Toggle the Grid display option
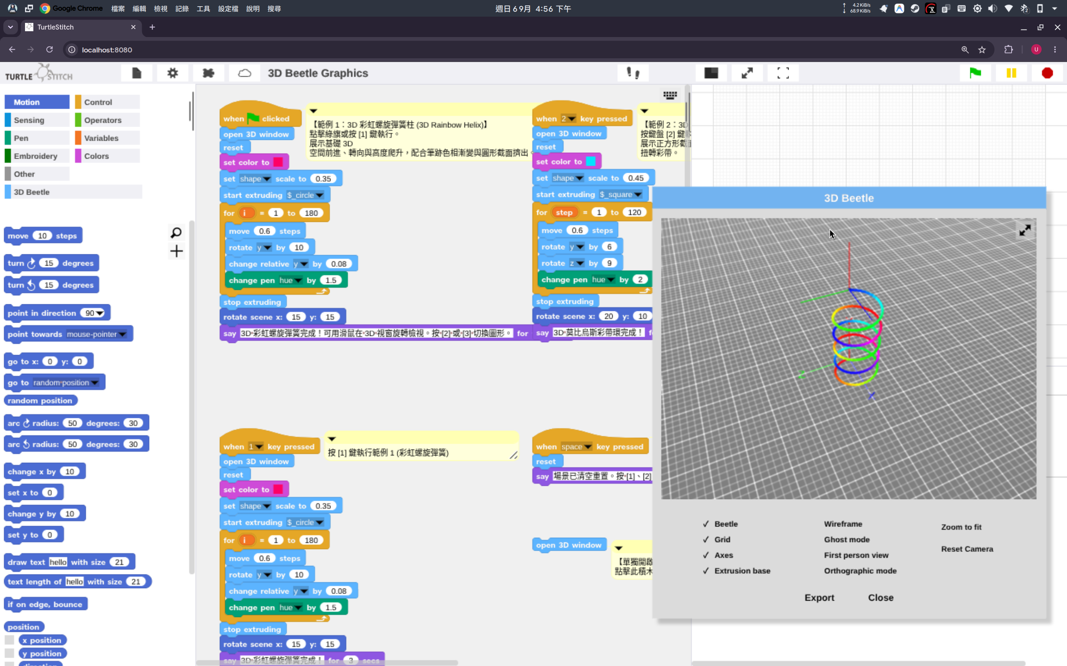1067x666 pixels. [716, 539]
